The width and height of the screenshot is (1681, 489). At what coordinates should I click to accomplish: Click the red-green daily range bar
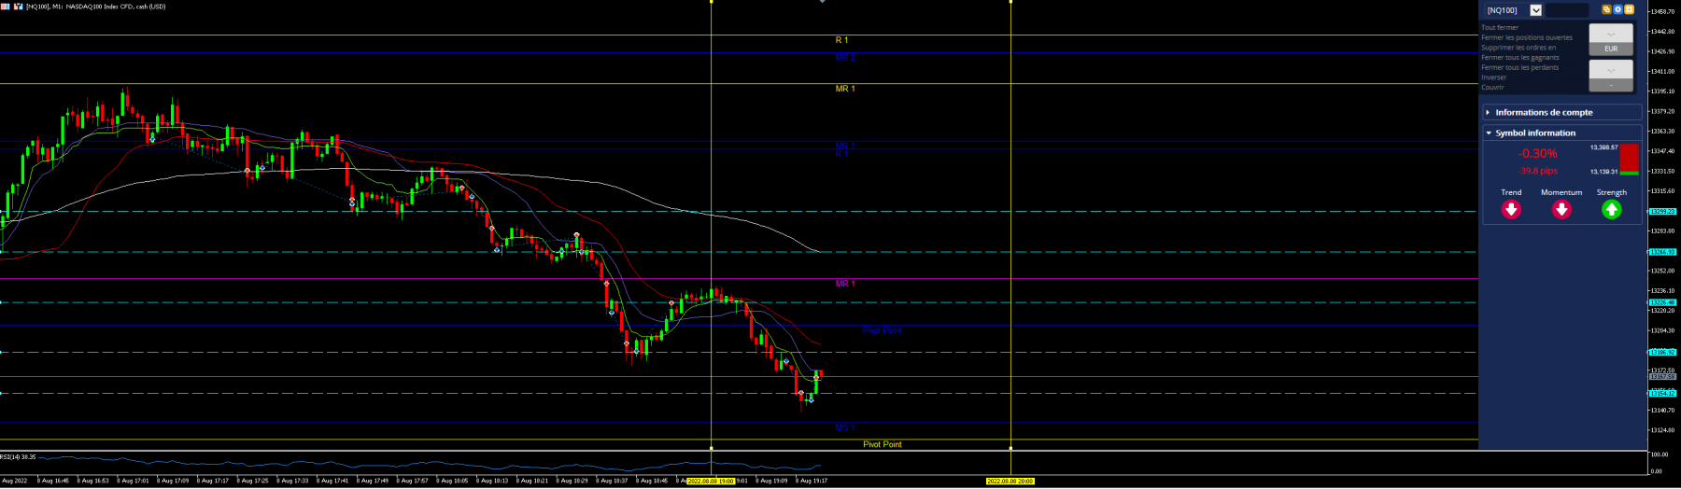click(1629, 160)
